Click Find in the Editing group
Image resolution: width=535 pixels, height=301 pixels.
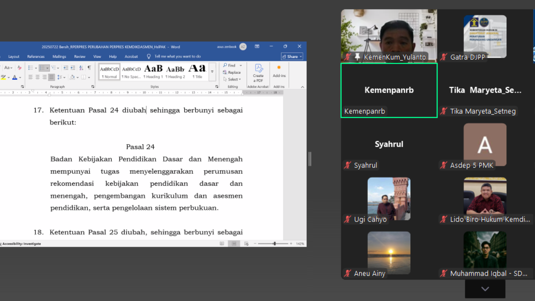pyautogui.click(x=229, y=65)
